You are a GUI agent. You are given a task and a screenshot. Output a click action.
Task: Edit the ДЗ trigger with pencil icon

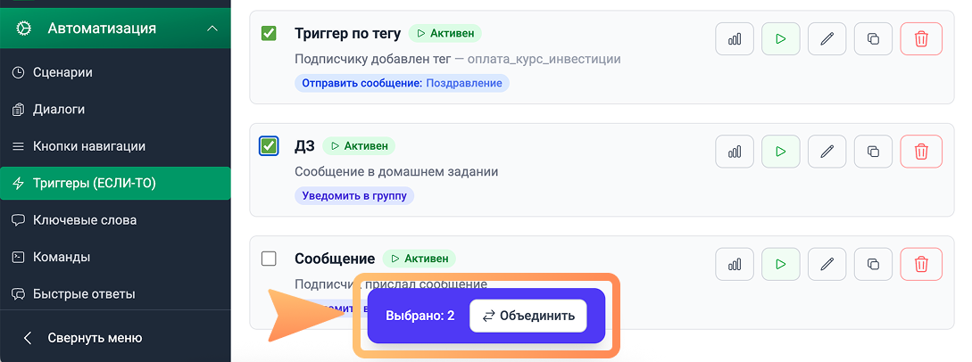point(827,152)
